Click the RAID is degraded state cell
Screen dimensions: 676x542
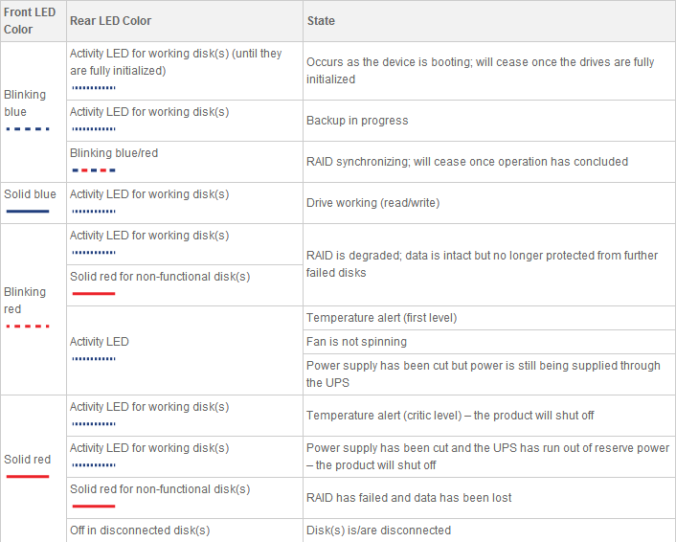(489, 264)
